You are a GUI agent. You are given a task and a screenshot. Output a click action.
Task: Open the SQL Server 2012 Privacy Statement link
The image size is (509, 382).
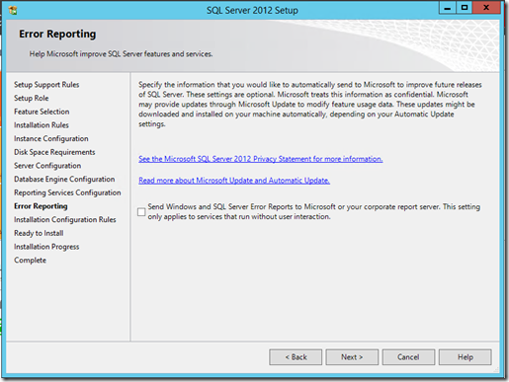point(261,159)
